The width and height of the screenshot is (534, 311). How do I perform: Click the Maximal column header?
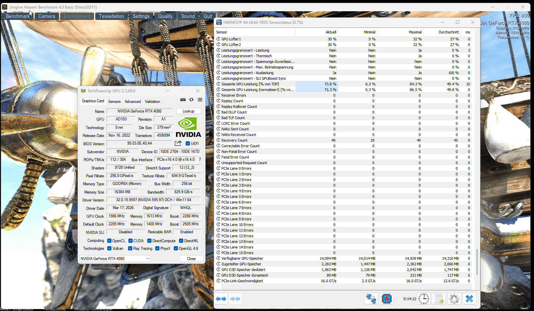click(x=401, y=32)
